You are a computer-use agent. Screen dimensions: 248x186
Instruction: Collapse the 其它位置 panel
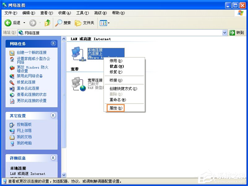(53, 115)
